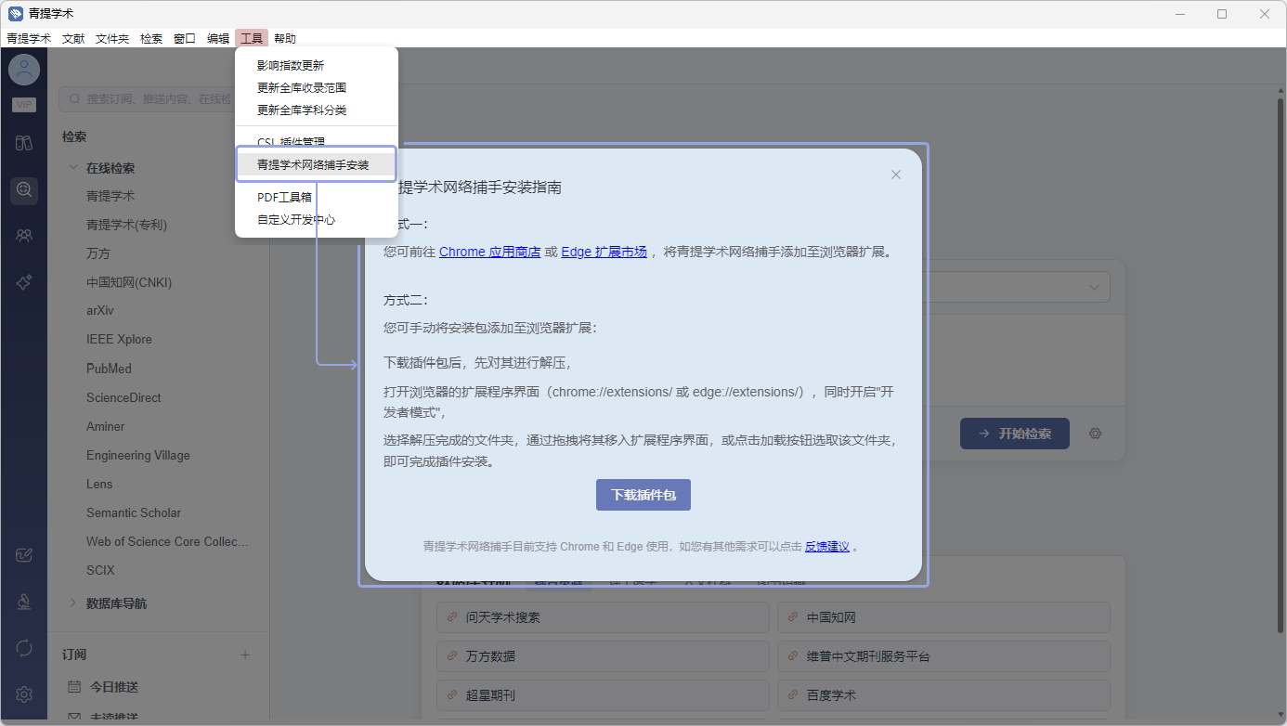
Task: Click link icon next to 维普中文期刊服务平台
Action: tap(793, 655)
